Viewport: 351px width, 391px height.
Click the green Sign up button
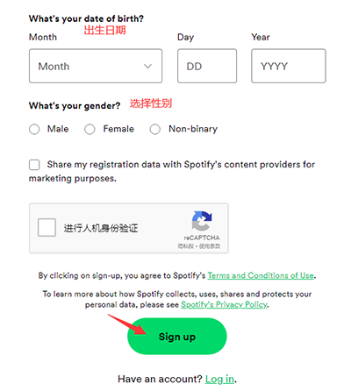pyautogui.click(x=177, y=337)
